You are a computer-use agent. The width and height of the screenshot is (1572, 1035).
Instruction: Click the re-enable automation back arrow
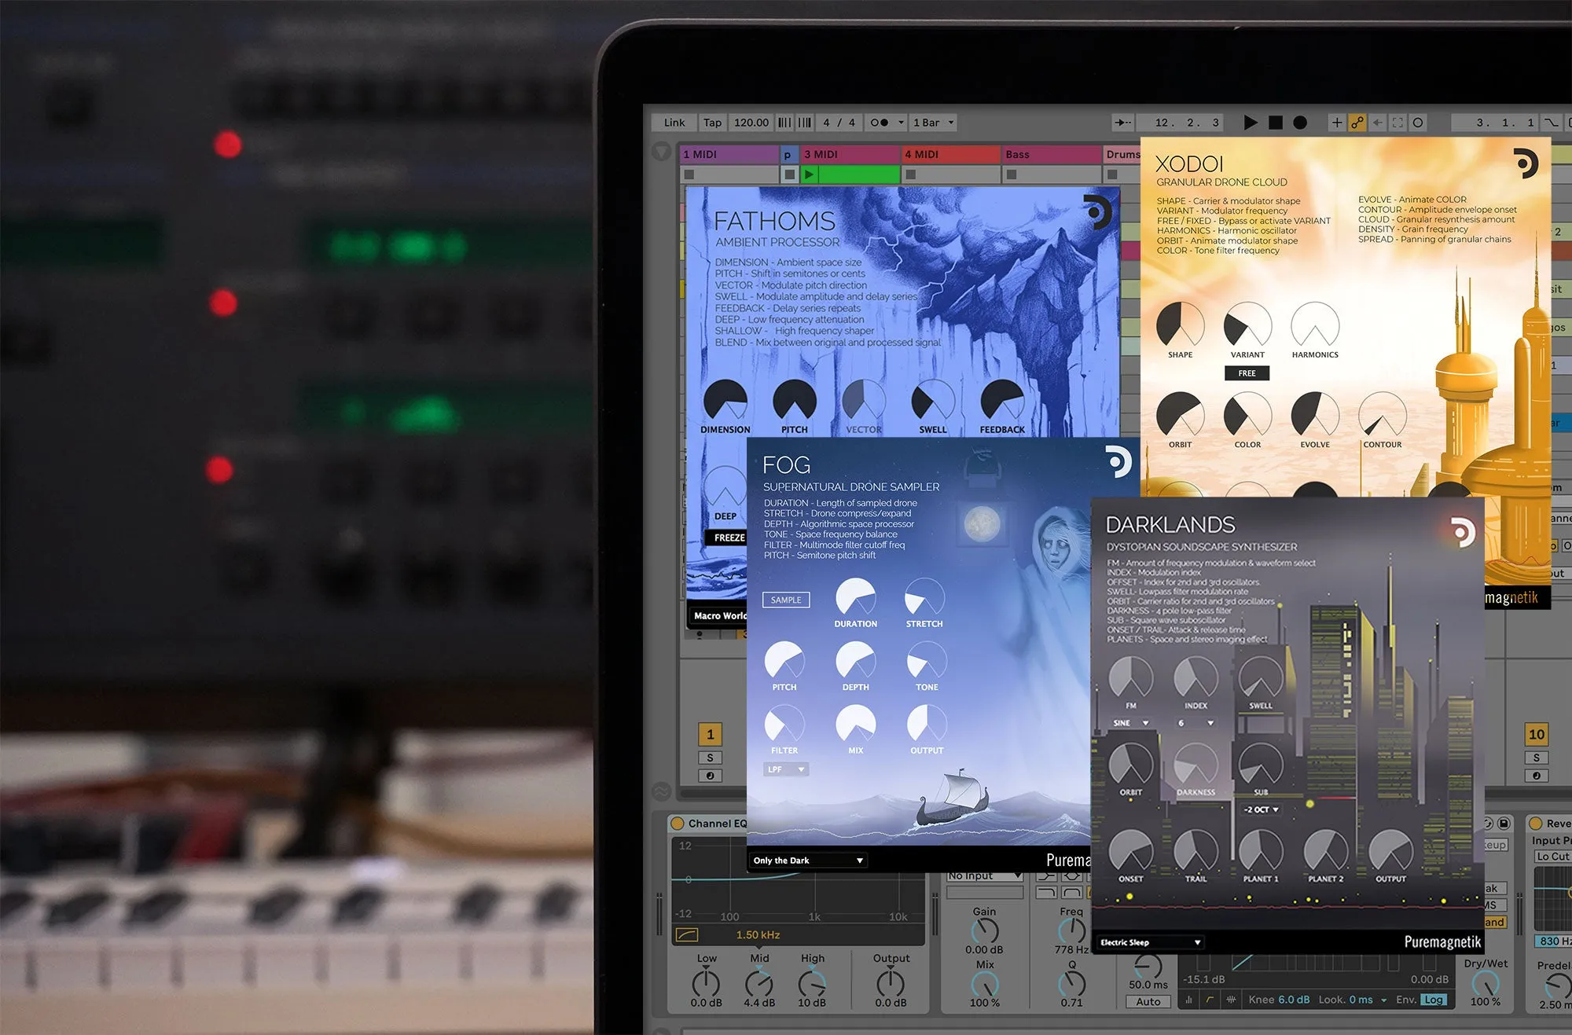pyautogui.click(x=1378, y=123)
